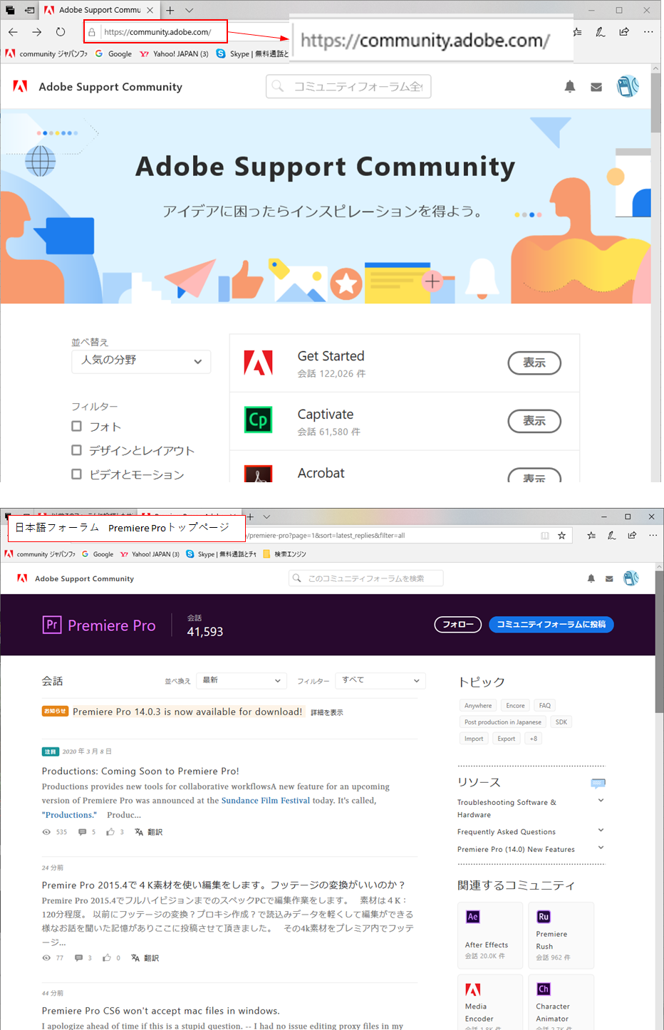Open the 人気の分野 sort dropdown
Image resolution: width=664 pixels, height=1030 pixels.
141,361
